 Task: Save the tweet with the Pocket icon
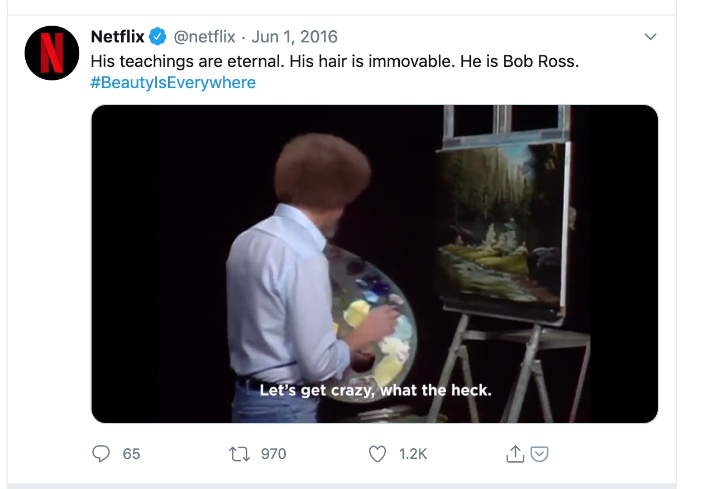click(x=539, y=454)
